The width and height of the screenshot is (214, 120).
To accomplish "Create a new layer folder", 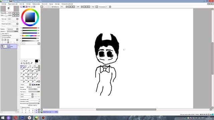I will pyautogui.click(x=8, y=40).
